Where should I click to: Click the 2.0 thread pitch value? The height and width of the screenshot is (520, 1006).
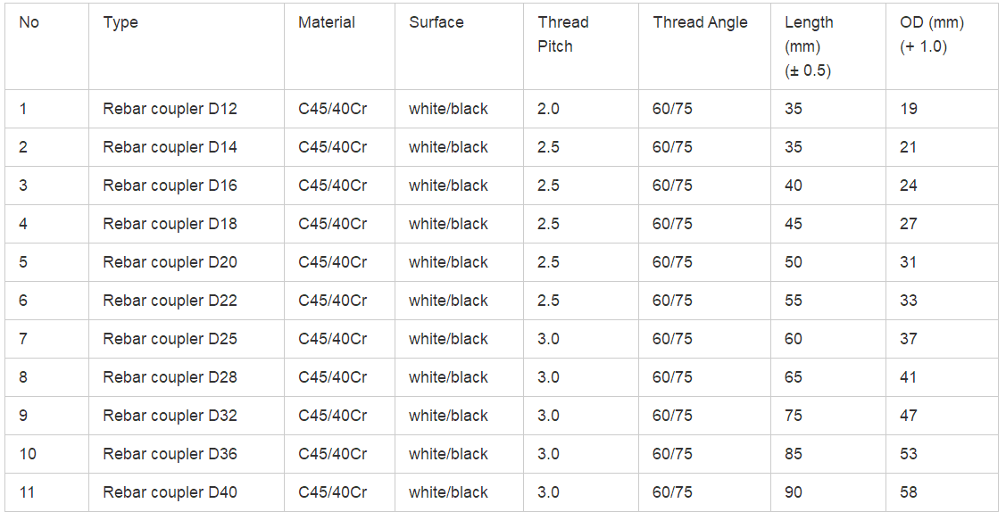pyautogui.click(x=549, y=109)
